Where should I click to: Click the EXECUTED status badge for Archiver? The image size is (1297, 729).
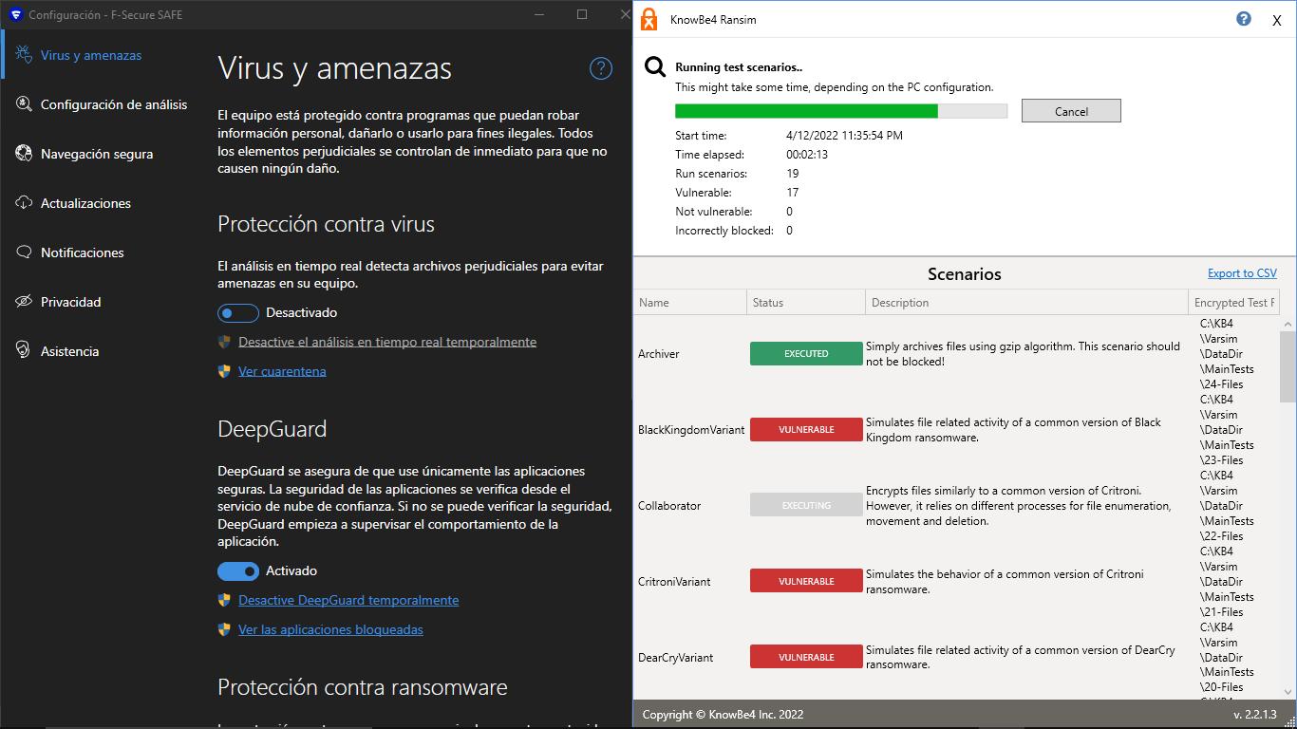pyautogui.click(x=806, y=354)
